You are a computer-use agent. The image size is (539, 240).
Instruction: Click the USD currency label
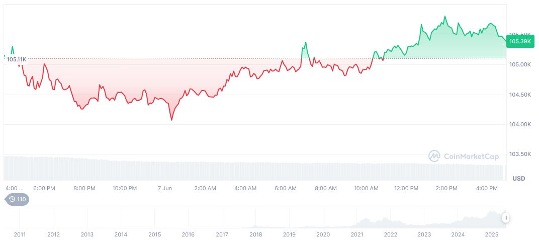(x=518, y=179)
